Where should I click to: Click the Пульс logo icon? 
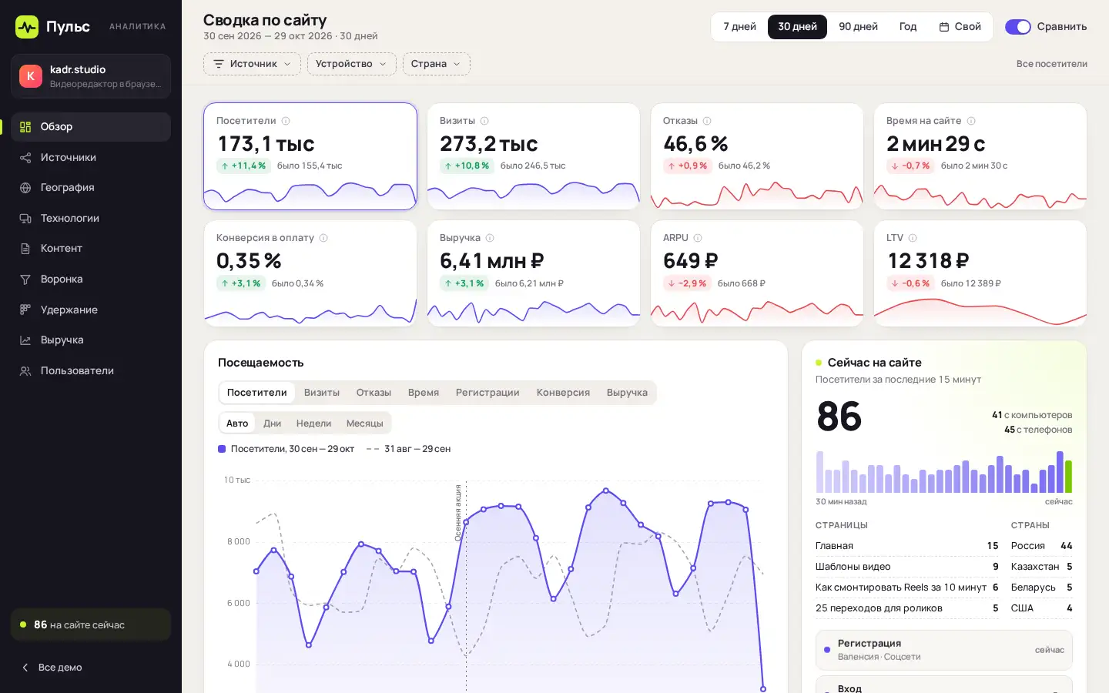[x=27, y=27]
